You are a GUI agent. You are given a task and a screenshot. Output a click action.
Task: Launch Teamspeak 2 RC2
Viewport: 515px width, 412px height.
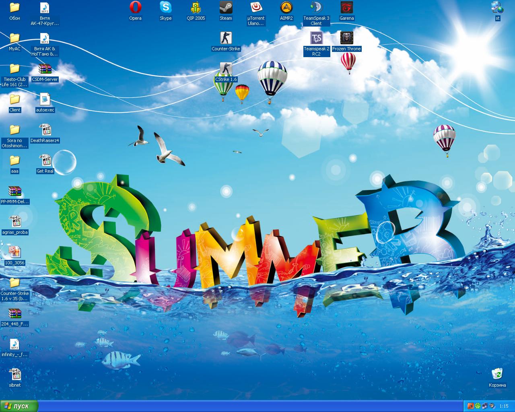tap(316, 38)
